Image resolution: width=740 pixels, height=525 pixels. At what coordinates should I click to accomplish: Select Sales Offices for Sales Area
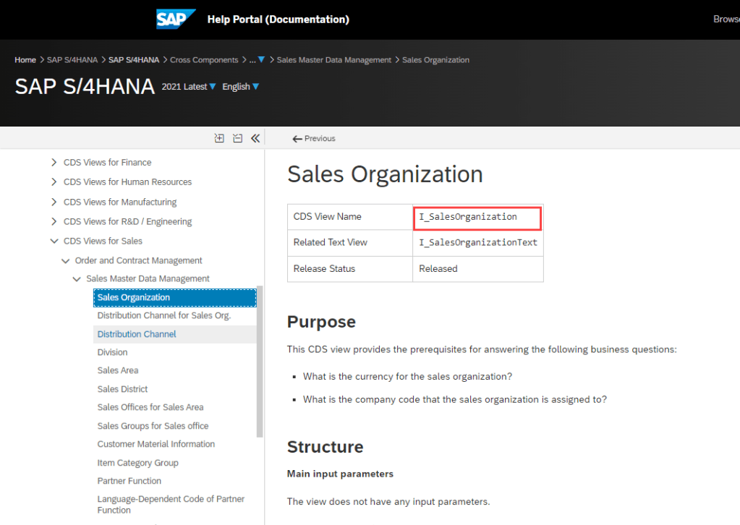(x=150, y=407)
